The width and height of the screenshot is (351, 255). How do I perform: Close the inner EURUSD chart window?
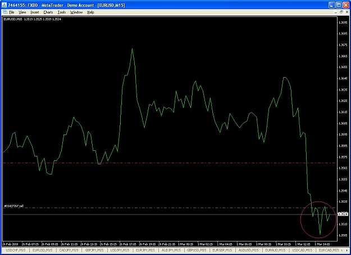(x=347, y=12)
